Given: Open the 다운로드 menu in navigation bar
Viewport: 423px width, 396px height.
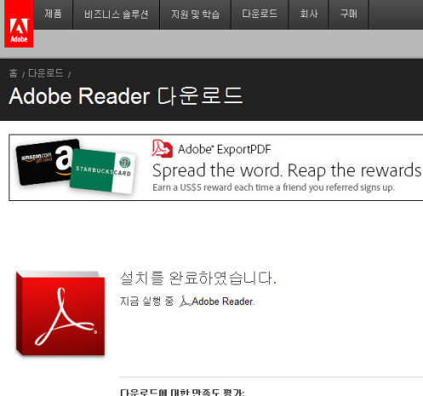Looking at the screenshot, I should 260,14.
